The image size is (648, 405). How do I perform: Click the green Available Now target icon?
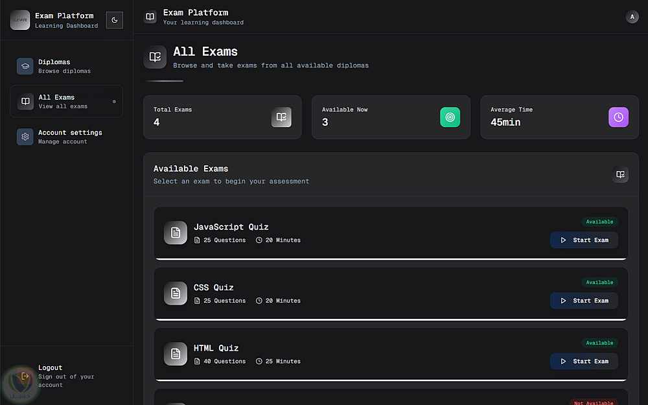click(450, 117)
